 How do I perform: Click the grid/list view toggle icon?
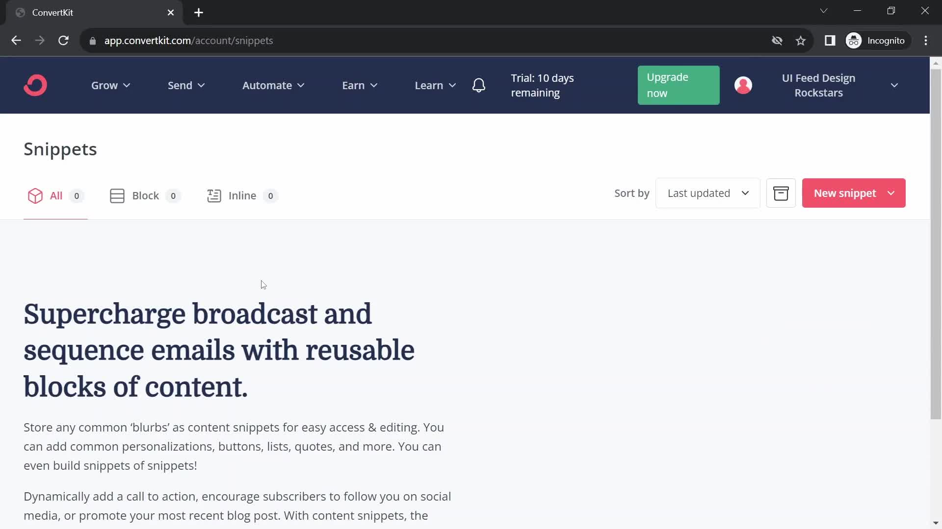click(x=782, y=193)
